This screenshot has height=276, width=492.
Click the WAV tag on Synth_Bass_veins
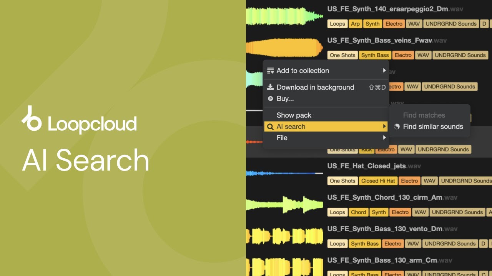423,55
